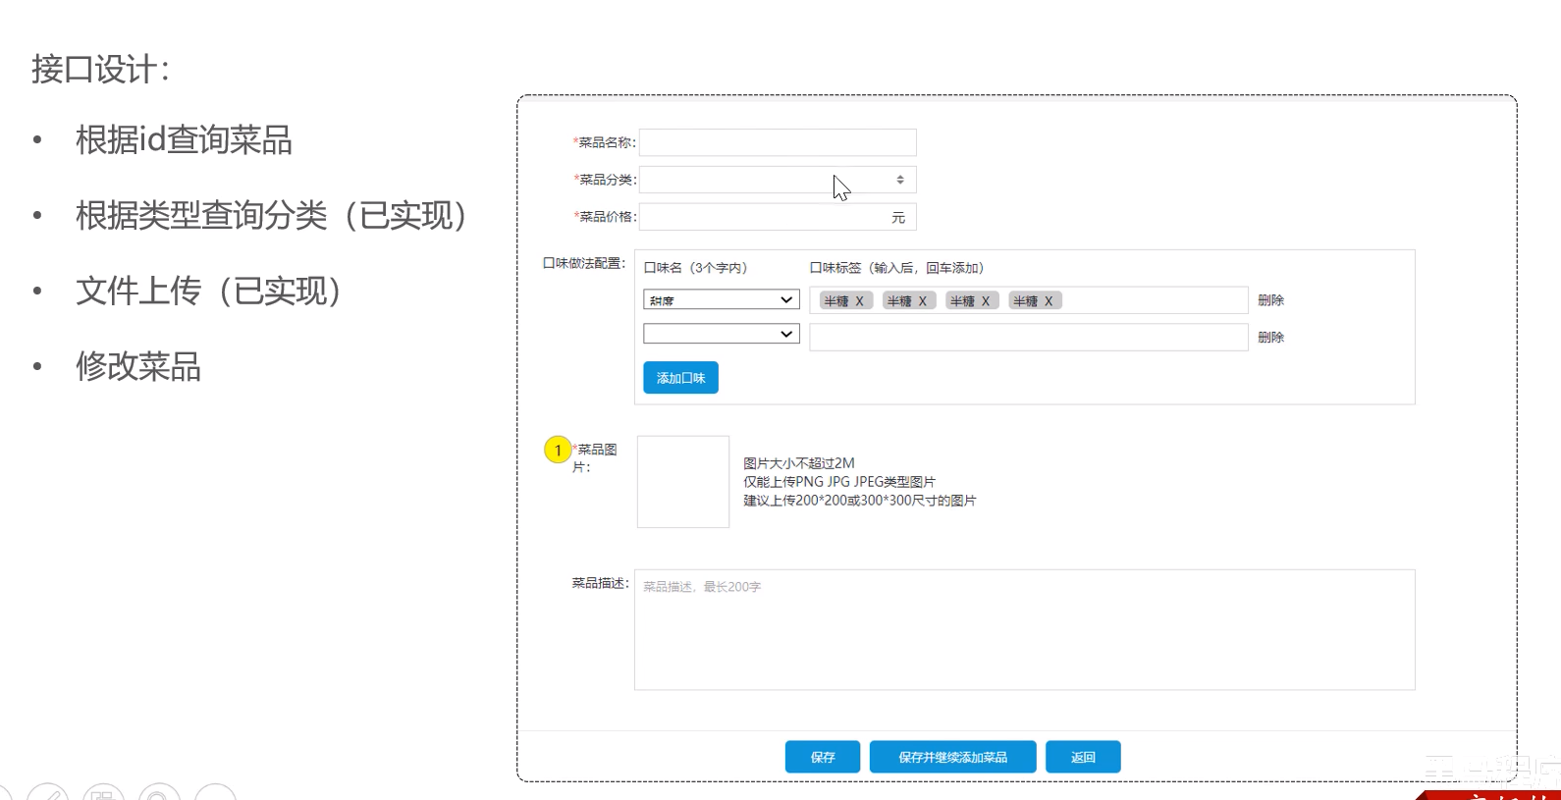
Task: Remove the second 半糖 tag via its X
Action: (923, 301)
